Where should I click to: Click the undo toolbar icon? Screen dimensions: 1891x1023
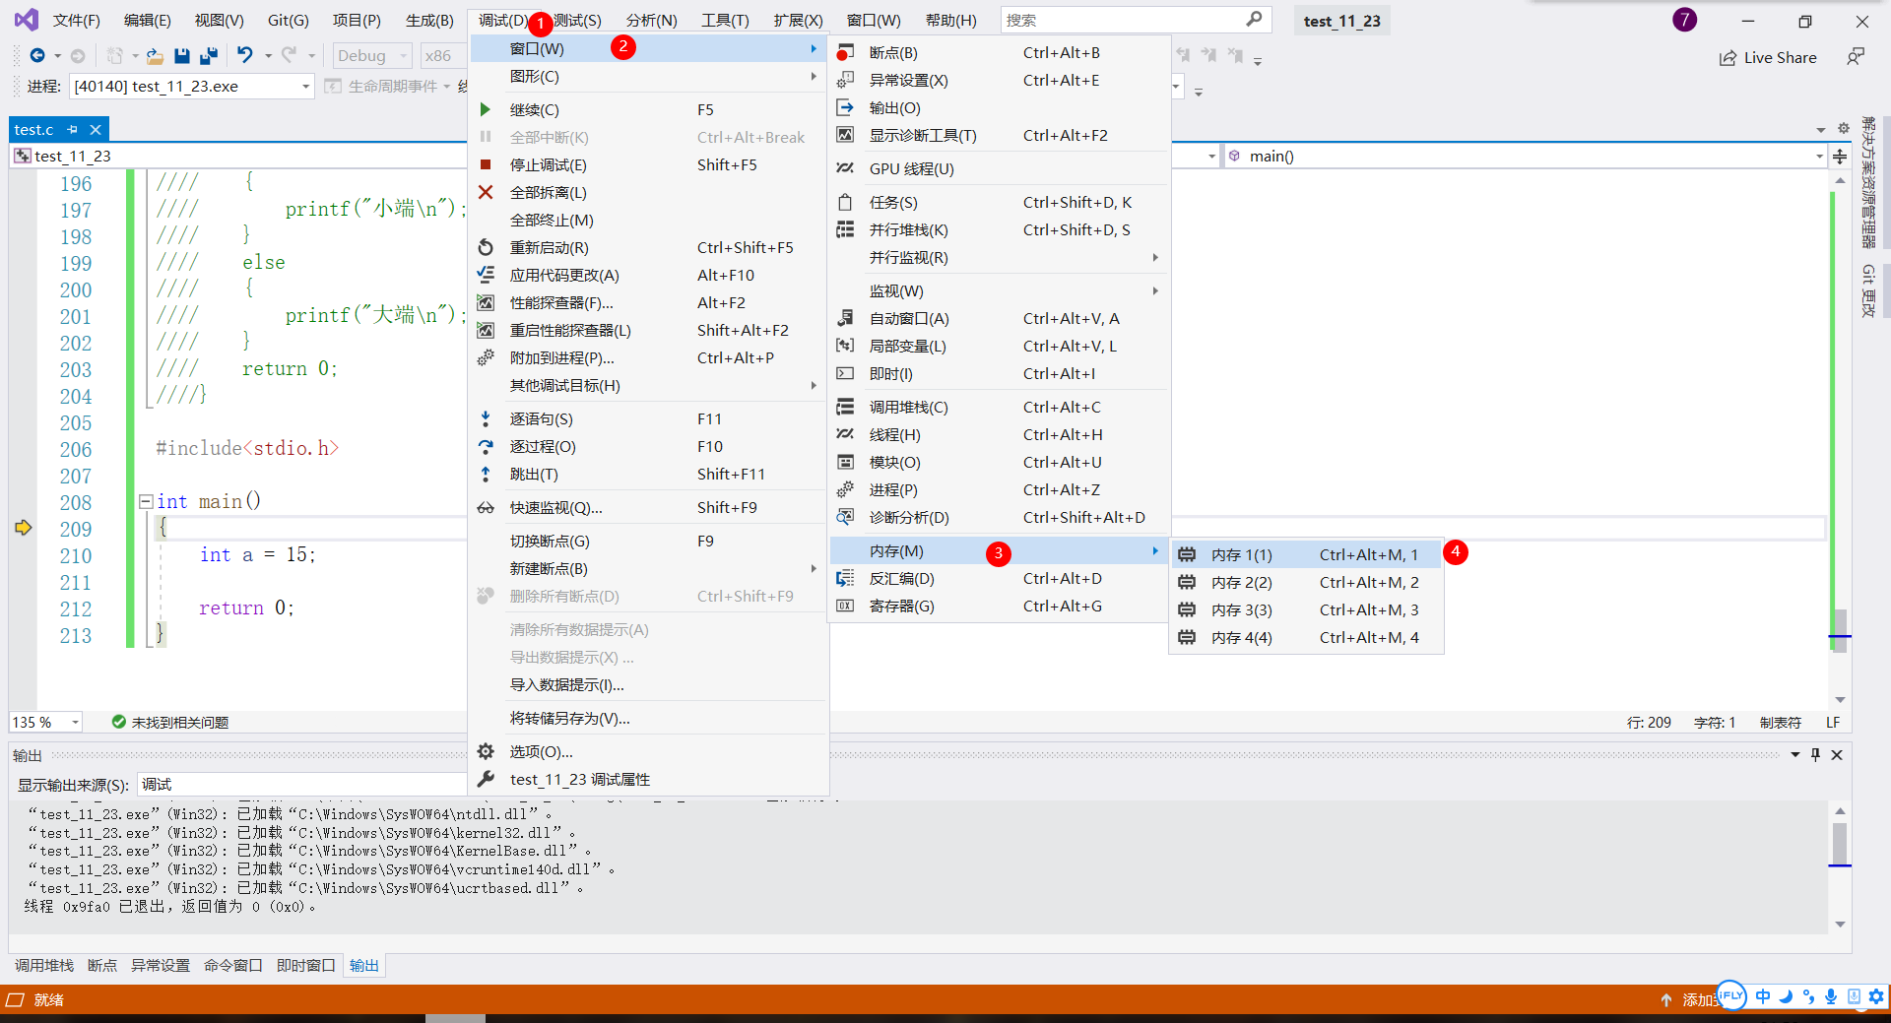245,56
